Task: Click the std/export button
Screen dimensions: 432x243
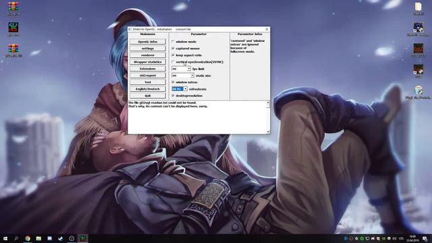Action: click(148, 76)
